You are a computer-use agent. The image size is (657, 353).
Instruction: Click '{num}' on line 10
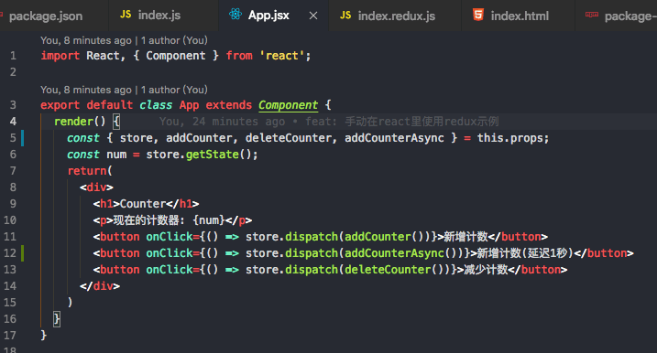pyautogui.click(x=209, y=220)
